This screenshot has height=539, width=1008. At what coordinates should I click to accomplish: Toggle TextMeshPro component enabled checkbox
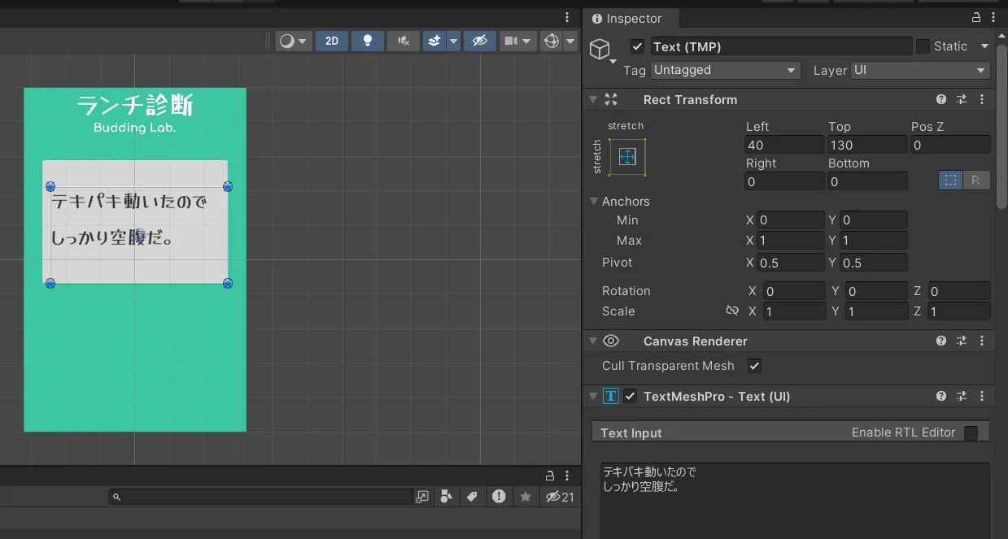coord(631,396)
